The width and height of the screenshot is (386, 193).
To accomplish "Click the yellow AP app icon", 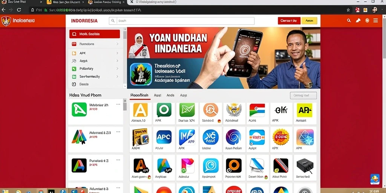I will 304,110.
